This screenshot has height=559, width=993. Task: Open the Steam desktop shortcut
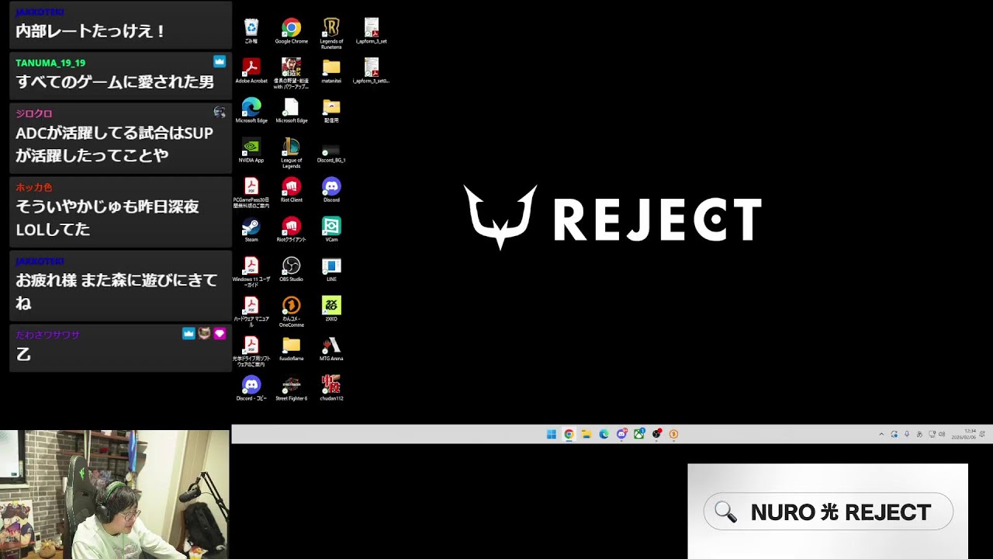click(251, 230)
